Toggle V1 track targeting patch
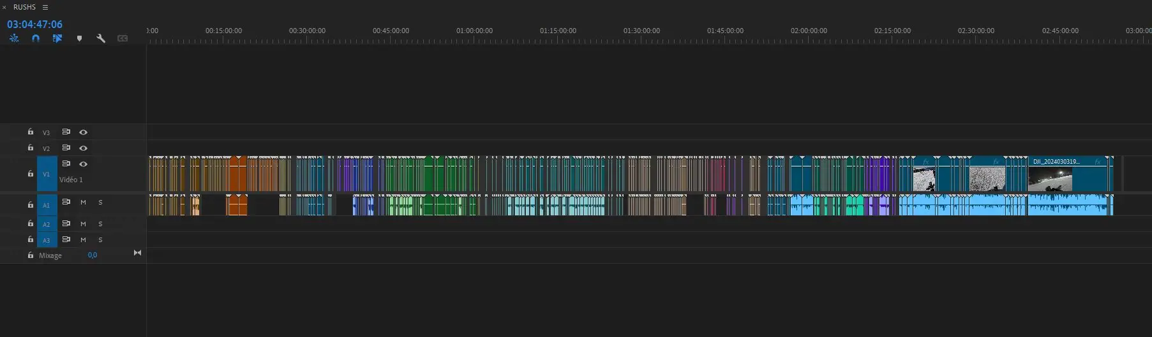This screenshot has width=1152, height=337. (47, 174)
